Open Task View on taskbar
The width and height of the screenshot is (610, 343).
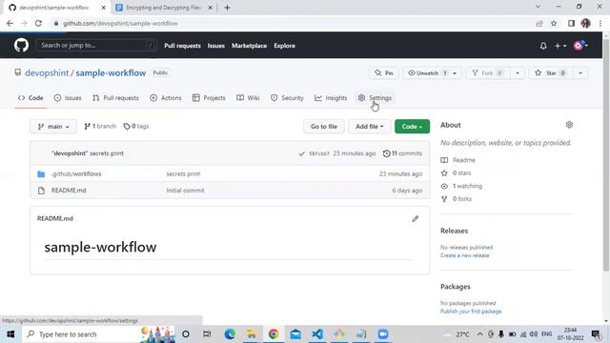click(207, 334)
